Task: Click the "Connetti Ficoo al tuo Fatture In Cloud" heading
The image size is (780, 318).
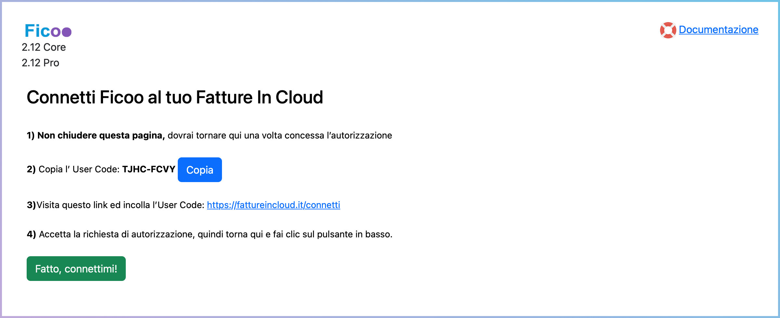Action: (175, 97)
